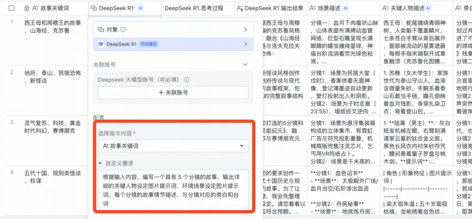
Task: Open 场景描述 cell starting 场景为民宿大堂
Action: (344, 90)
